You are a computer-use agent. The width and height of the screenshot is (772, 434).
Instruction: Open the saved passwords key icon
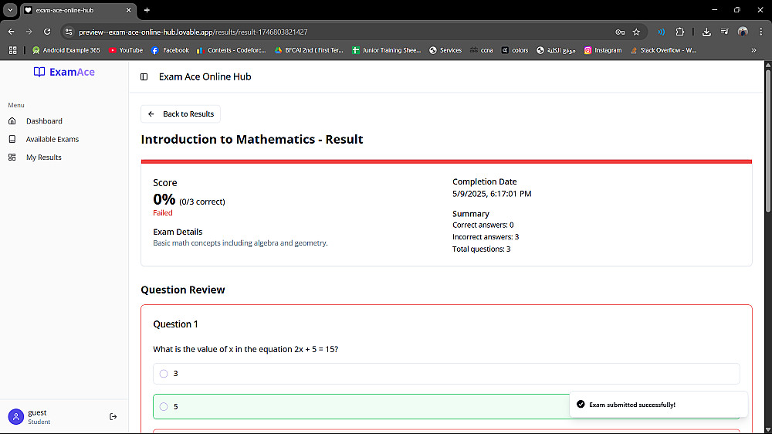click(620, 32)
